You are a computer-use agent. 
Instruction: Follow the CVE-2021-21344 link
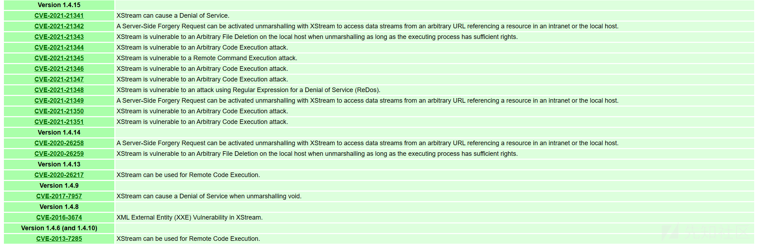pos(59,47)
